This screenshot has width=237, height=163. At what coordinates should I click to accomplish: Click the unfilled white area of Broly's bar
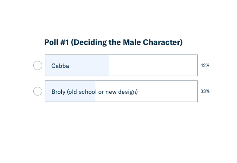[167, 91]
